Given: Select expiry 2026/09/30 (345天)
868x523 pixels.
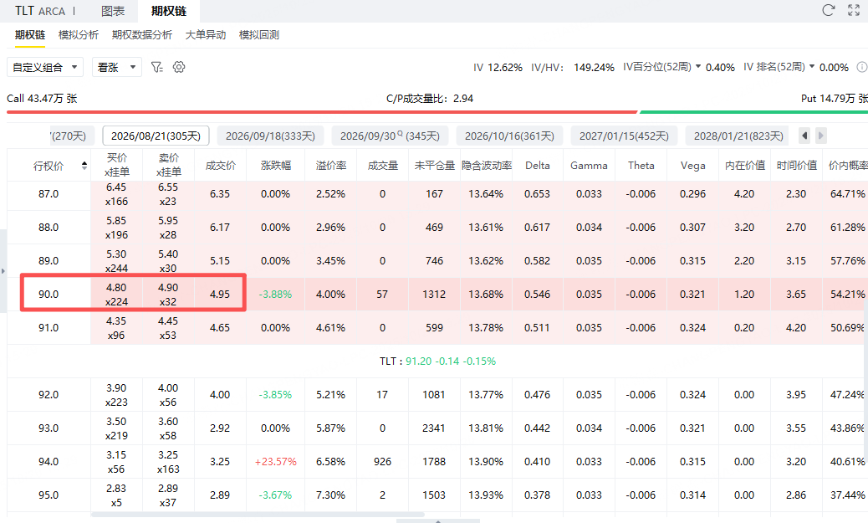Looking at the screenshot, I should point(390,136).
